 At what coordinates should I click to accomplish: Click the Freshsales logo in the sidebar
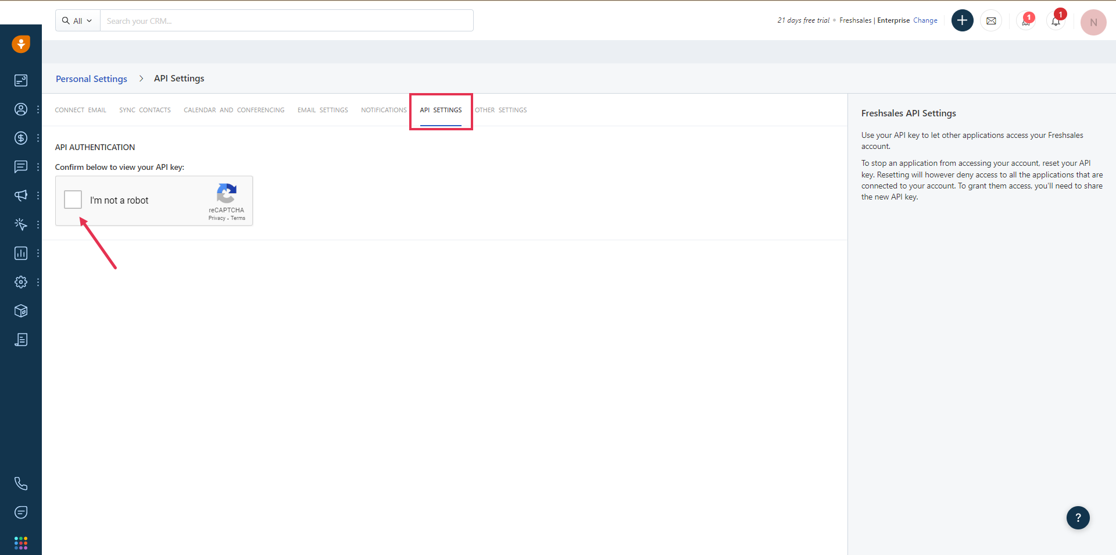click(21, 44)
